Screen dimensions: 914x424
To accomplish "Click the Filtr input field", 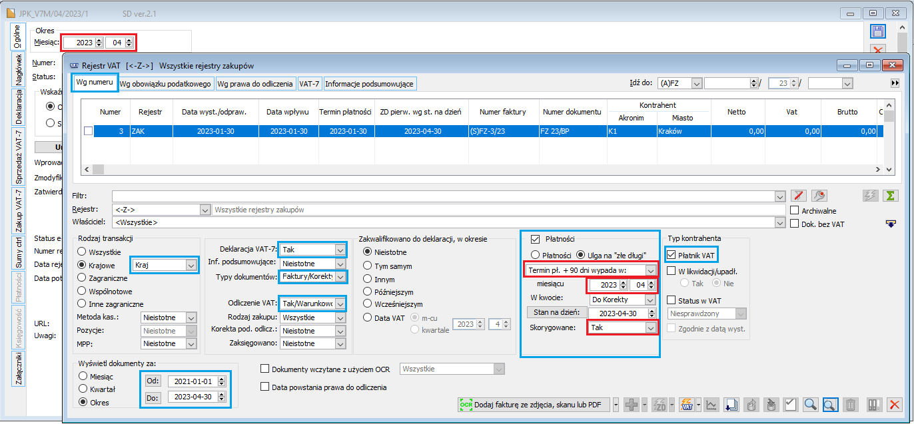I will tap(449, 196).
